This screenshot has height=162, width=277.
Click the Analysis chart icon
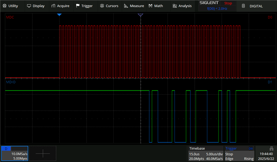[174, 6]
